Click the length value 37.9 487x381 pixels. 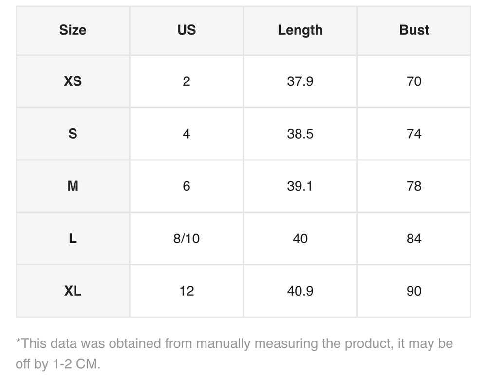click(300, 81)
